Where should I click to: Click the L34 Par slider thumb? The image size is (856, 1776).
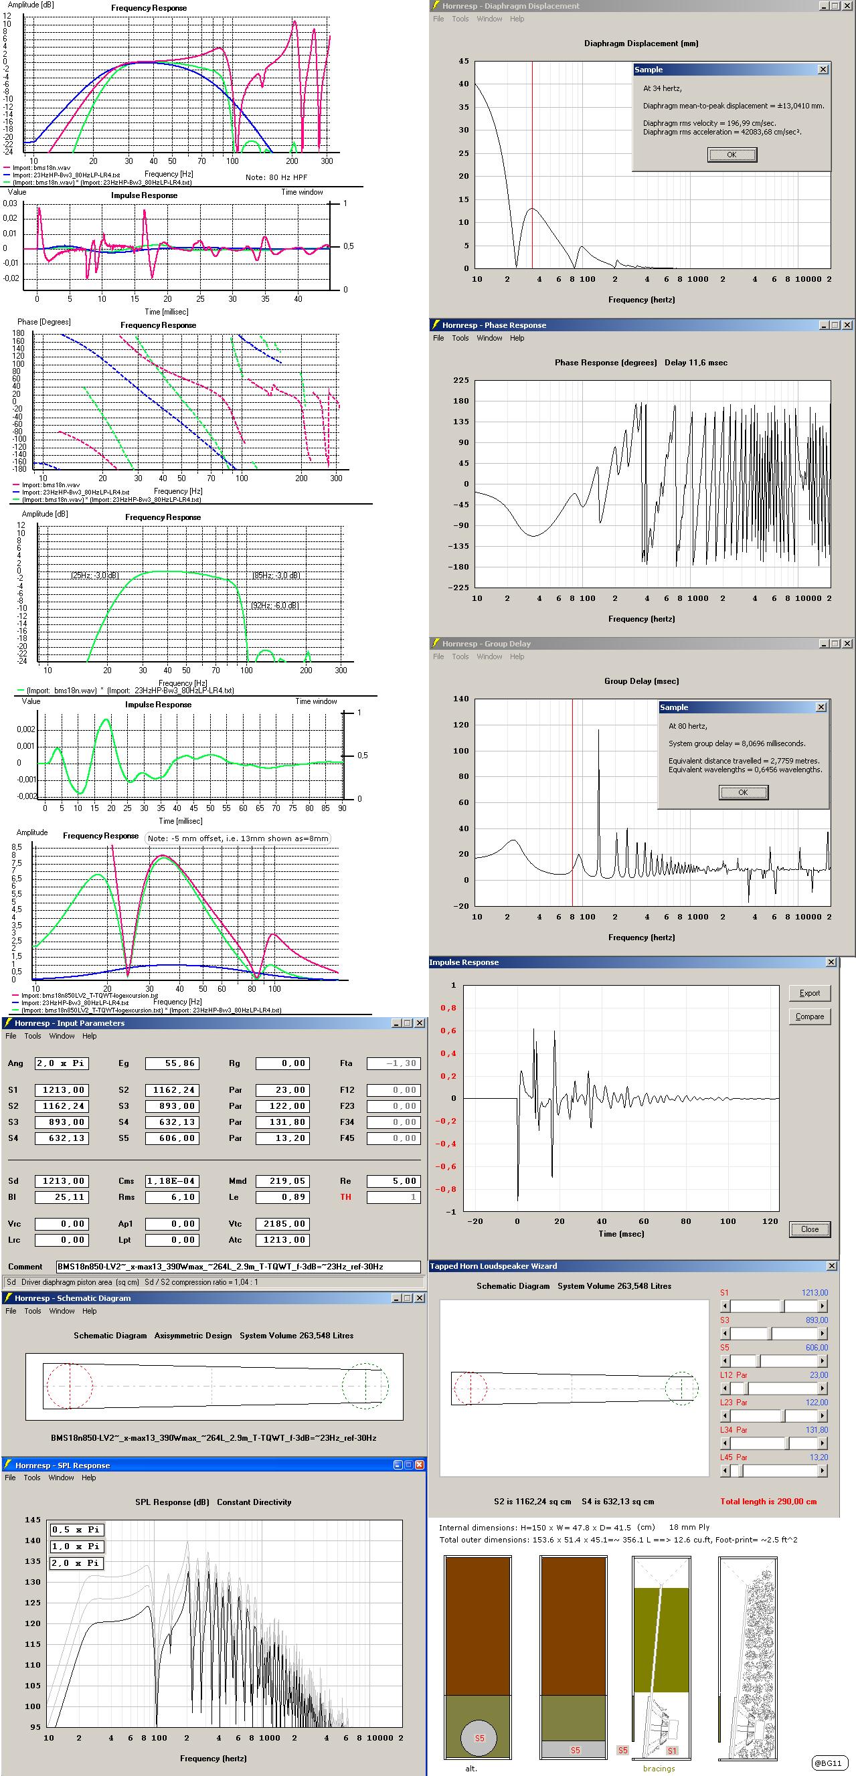[x=787, y=1443]
